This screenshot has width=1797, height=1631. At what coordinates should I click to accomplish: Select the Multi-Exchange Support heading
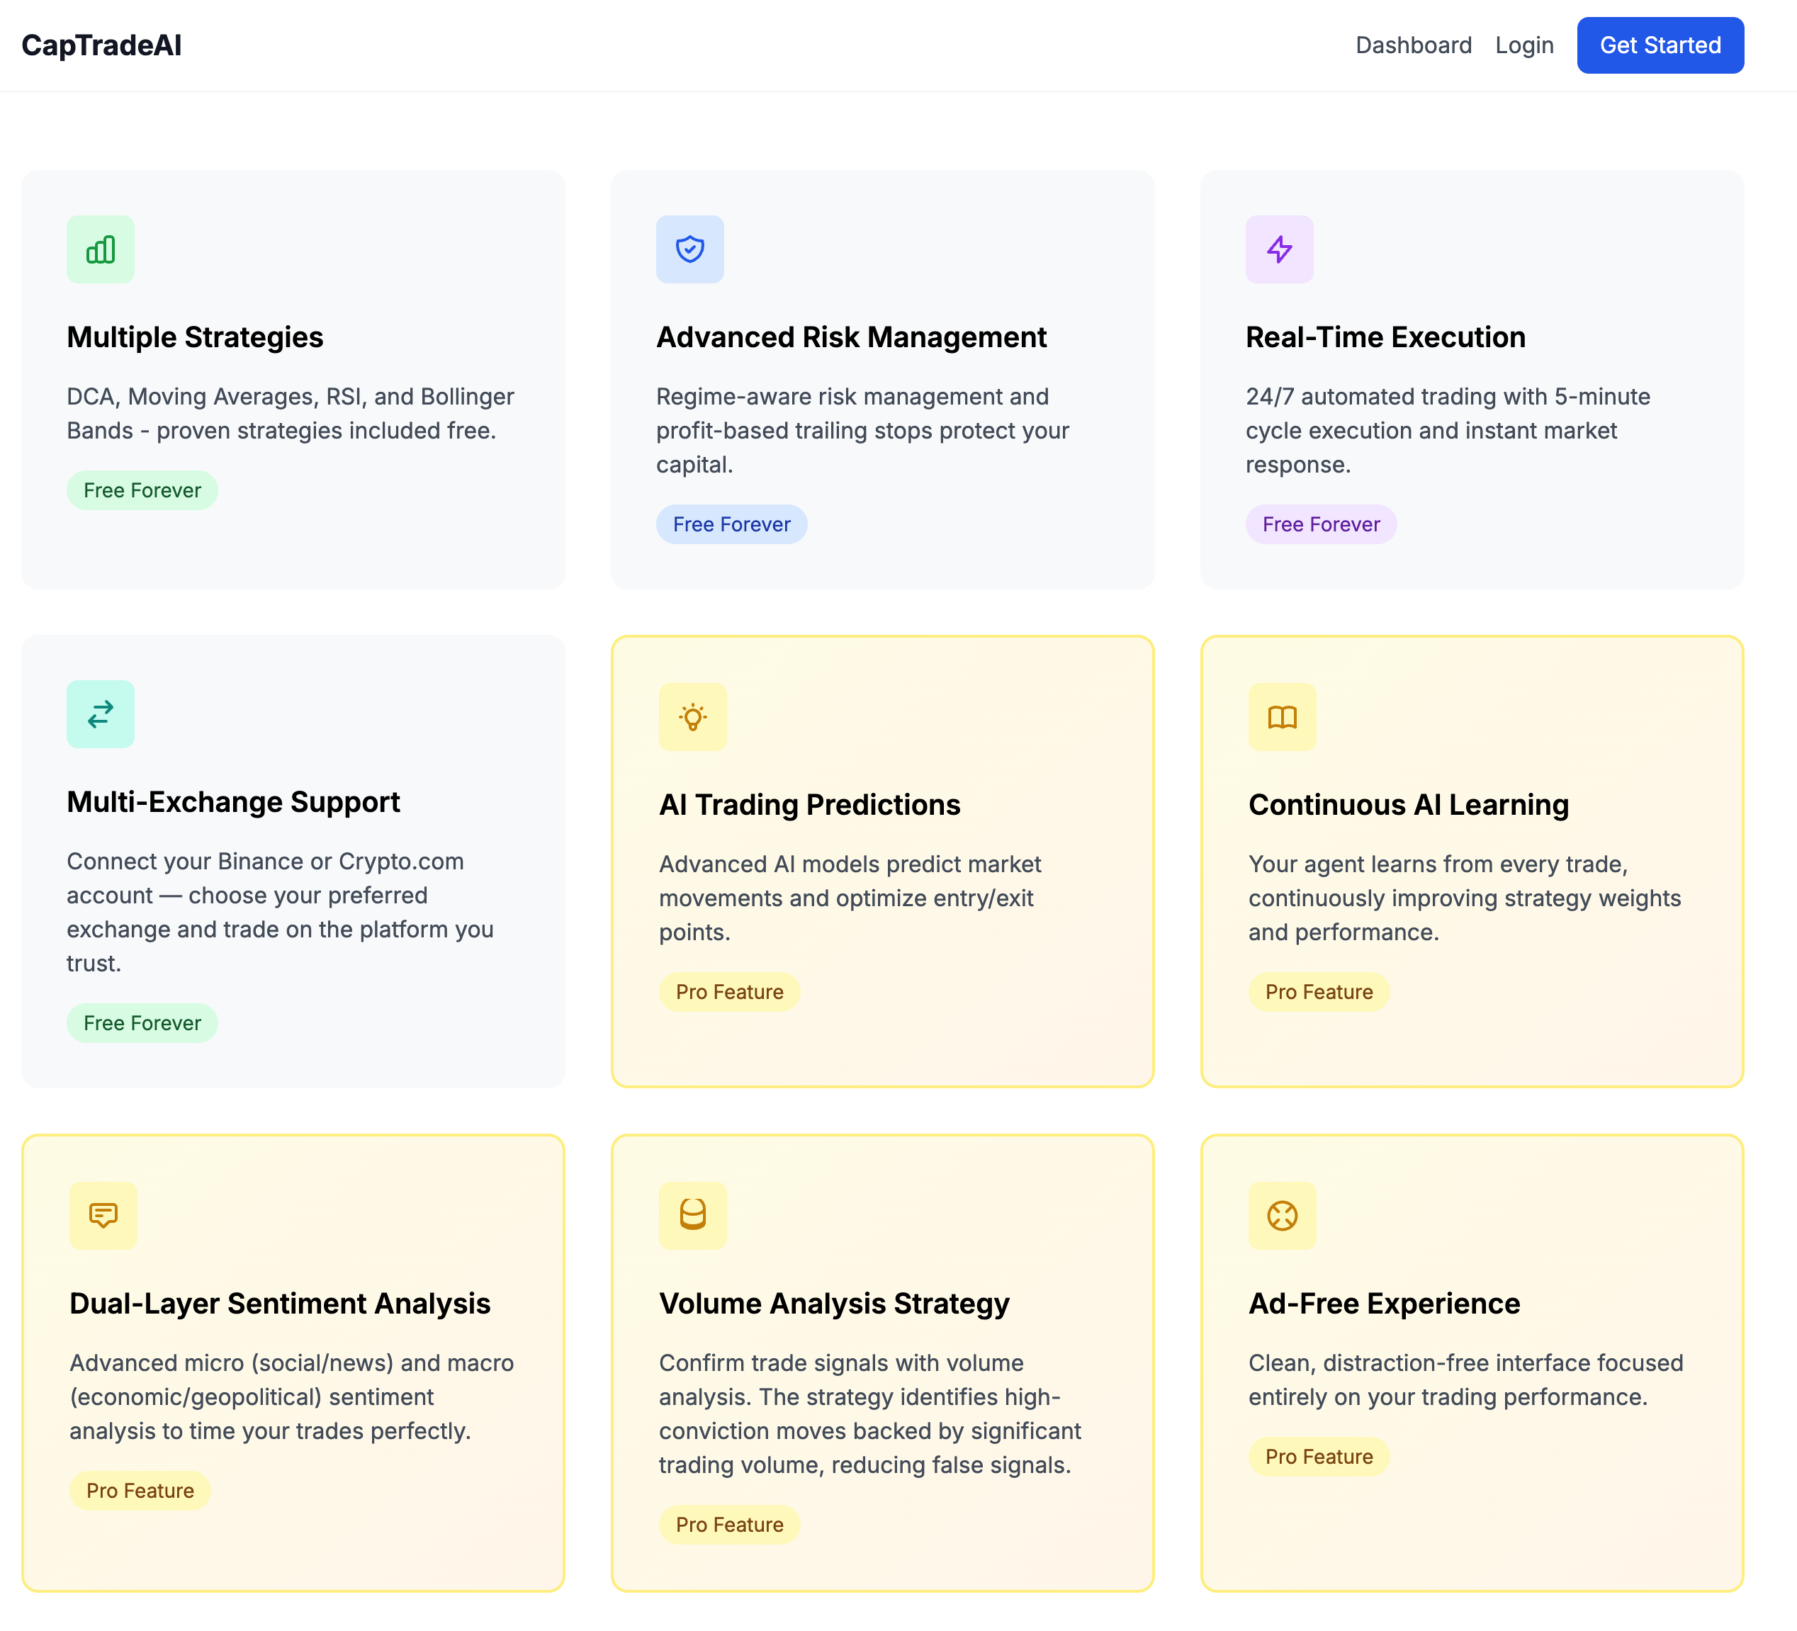(x=232, y=802)
